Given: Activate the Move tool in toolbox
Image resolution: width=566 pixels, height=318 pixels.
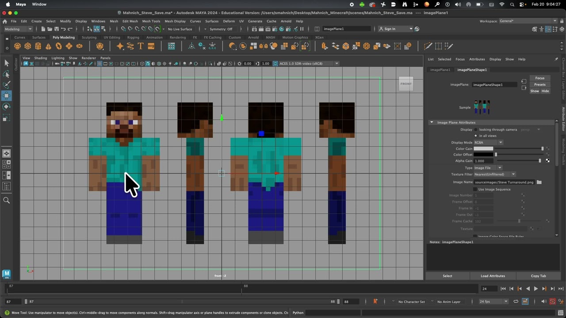Looking at the screenshot, I should (x=7, y=96).
